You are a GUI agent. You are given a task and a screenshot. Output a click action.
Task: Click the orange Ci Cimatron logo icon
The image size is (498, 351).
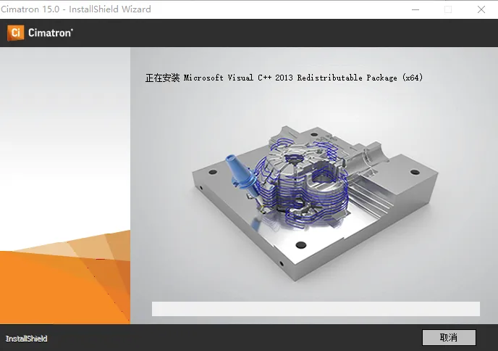point(16,33)
